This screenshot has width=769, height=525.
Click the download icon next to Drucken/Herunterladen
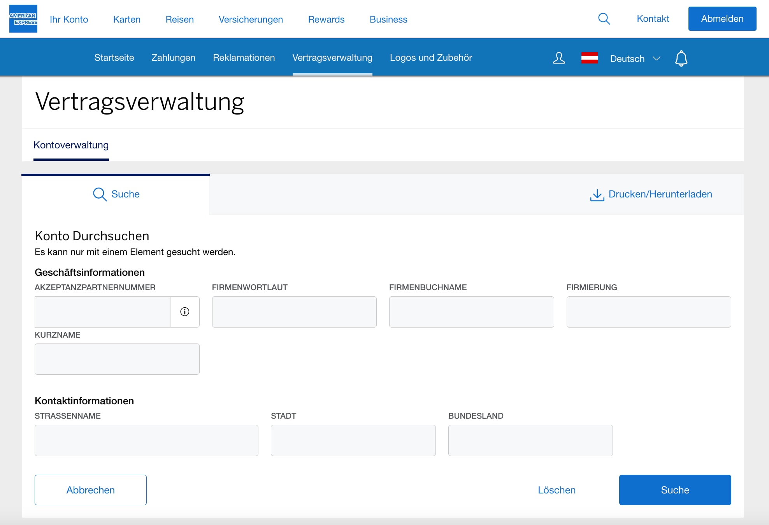coord(597,195)
